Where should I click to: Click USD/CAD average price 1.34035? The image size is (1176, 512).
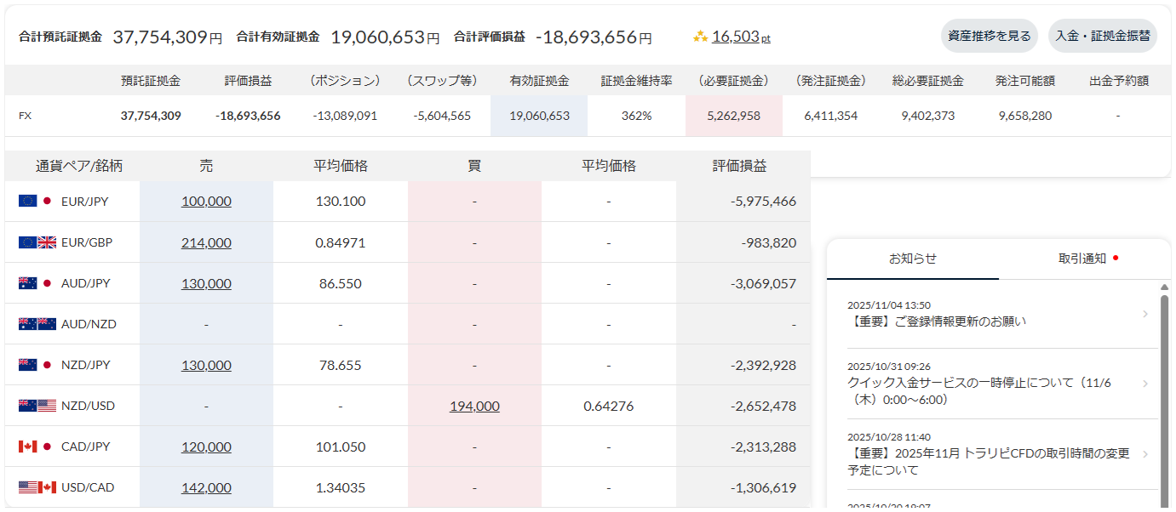tap(341, 487)
